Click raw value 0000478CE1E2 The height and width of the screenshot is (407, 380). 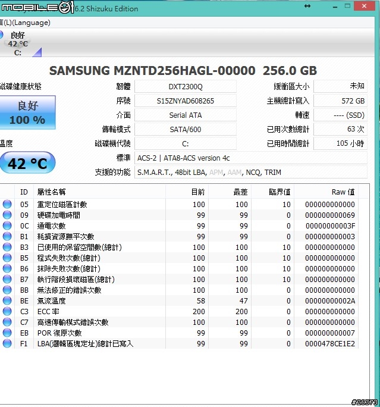pos(330,344)
